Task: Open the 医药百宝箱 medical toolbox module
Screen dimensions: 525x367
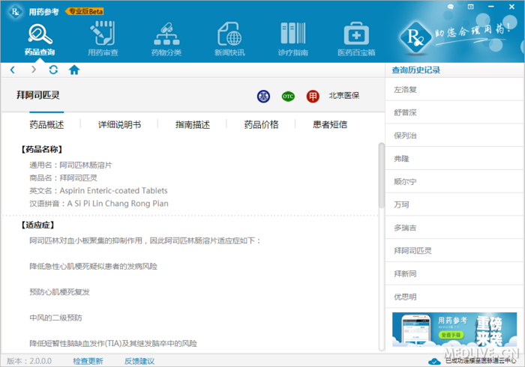Action: [356, 40]
